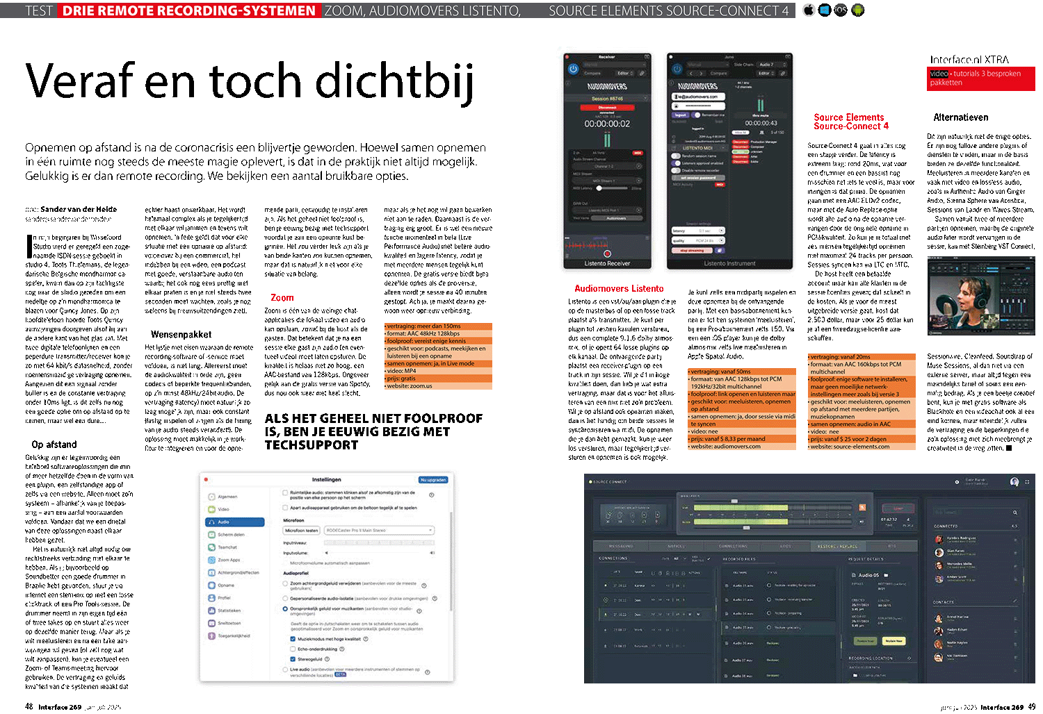Switch to the Restore / Replace tab
1043x714 pixels.
tap(838, 547)
